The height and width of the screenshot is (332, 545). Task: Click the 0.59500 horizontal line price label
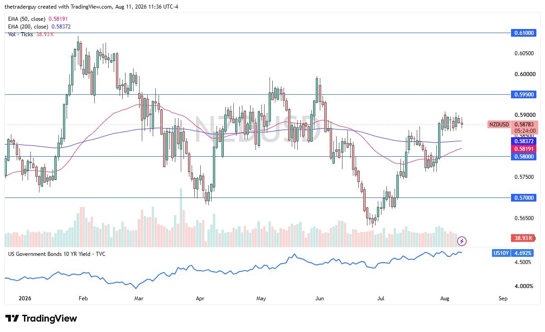coord(525,95)
